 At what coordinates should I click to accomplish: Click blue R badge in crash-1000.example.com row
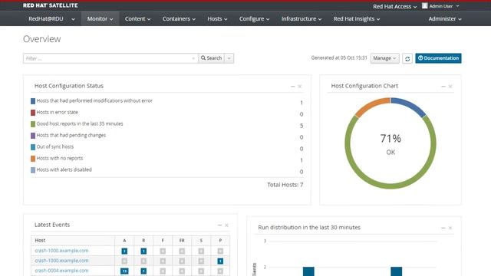[143, 251]
